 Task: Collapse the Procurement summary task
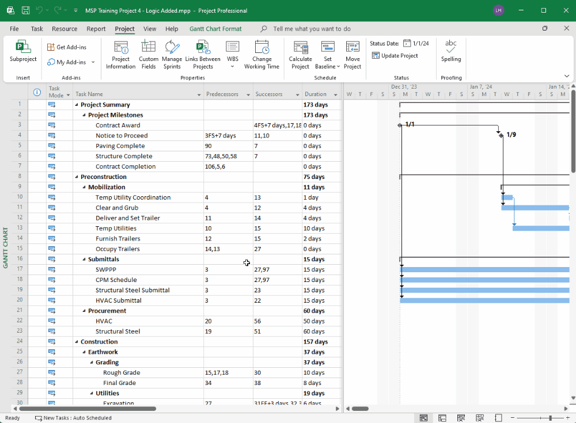pos(84,311)
